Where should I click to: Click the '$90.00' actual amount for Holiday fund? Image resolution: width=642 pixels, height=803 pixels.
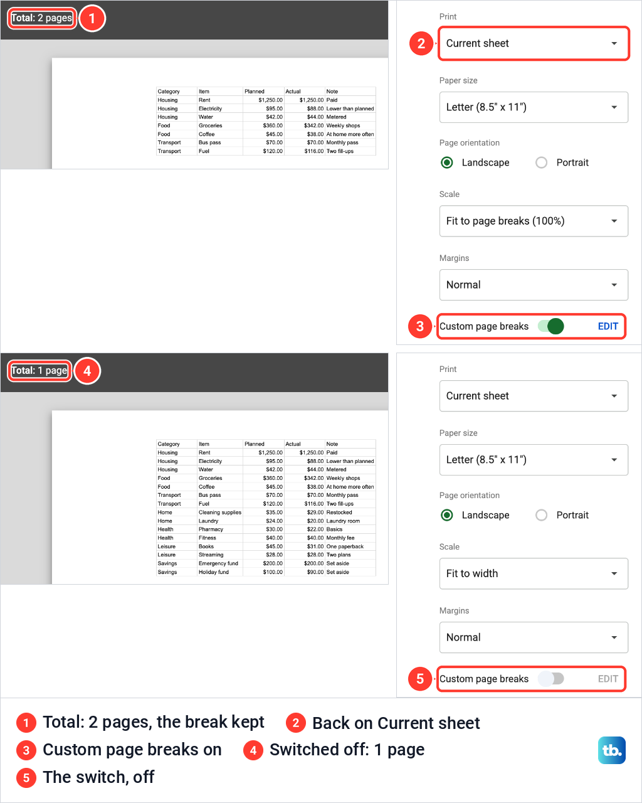[305, 572]
